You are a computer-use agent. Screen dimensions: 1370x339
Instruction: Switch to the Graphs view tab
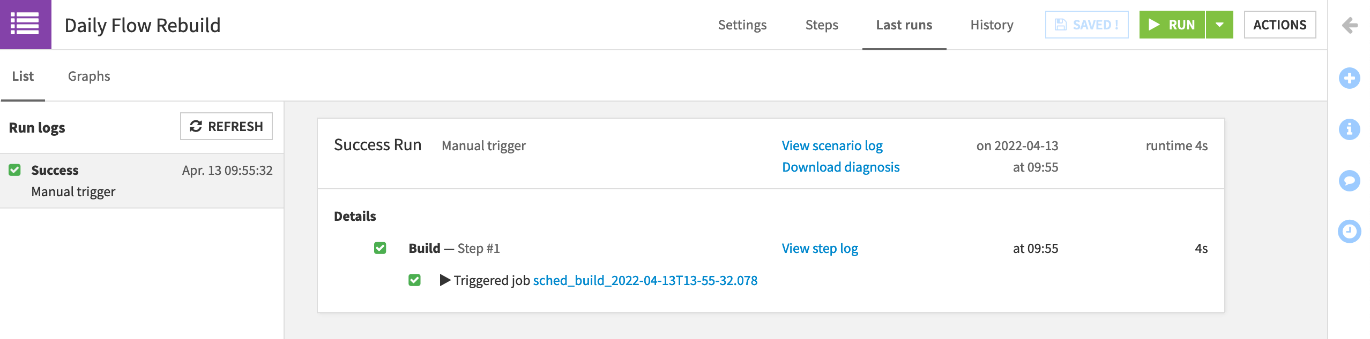pyautogui.click(x=89, y=76)
